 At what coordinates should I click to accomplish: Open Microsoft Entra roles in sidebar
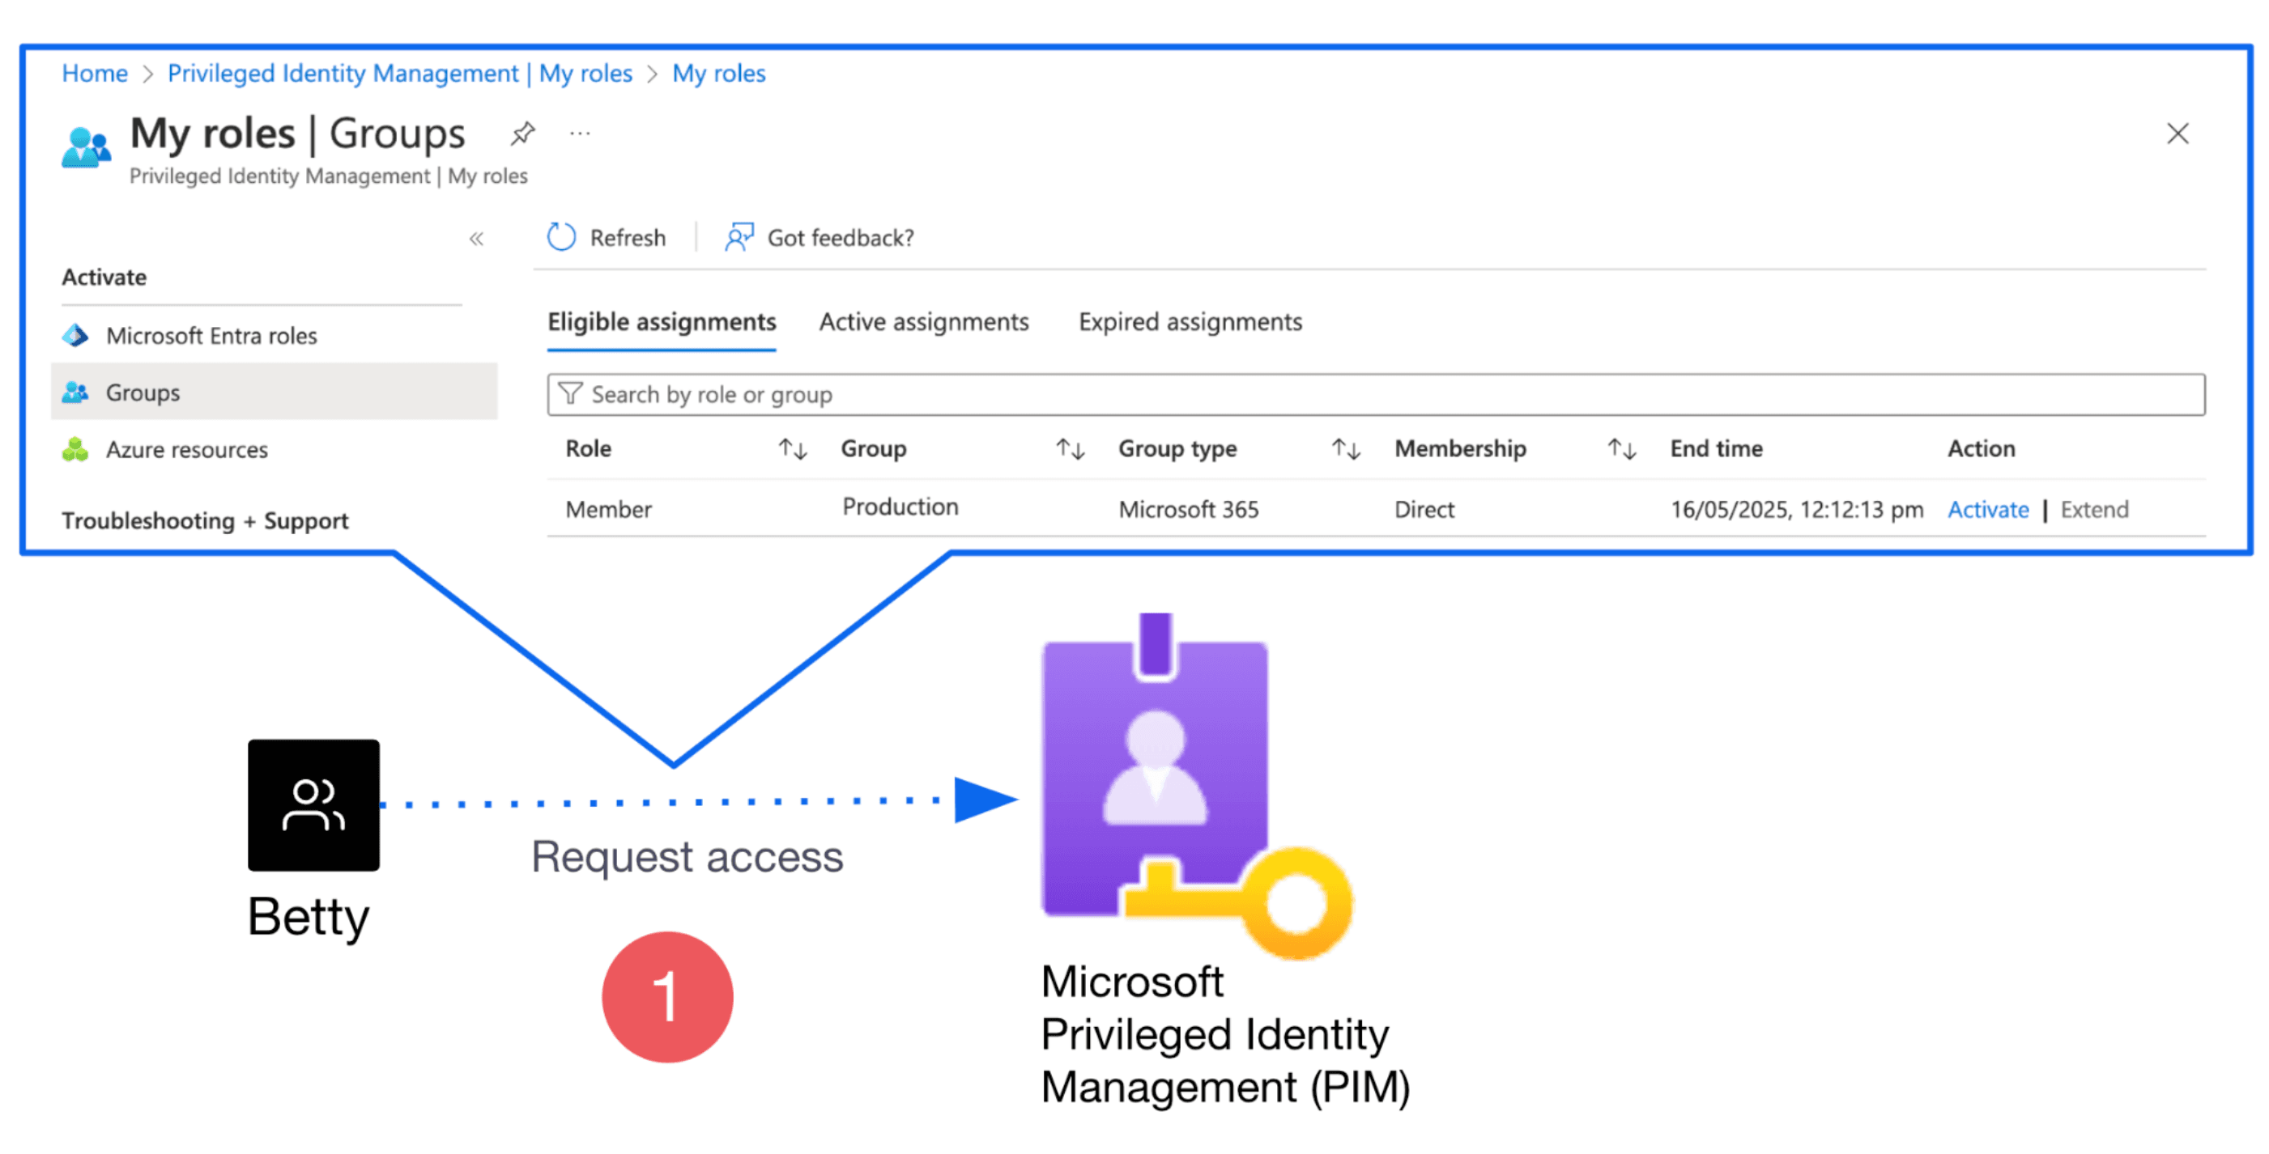pos(274,335)
